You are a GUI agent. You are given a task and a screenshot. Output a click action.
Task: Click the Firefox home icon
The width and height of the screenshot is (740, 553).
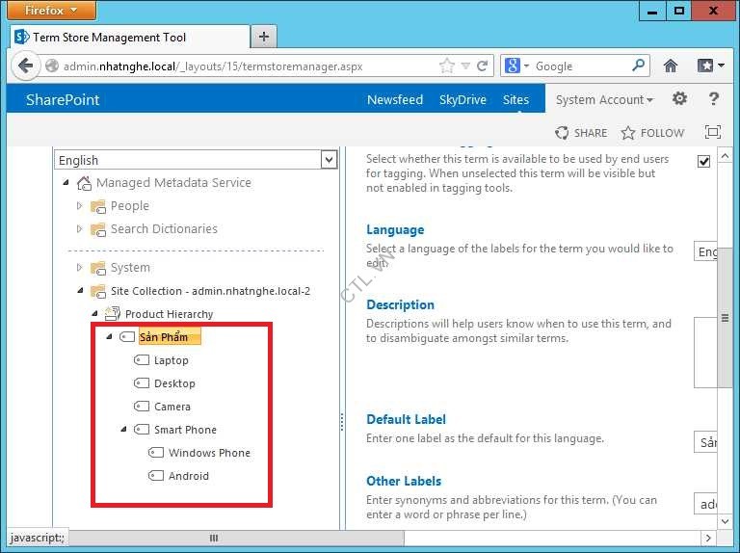pyautogui.click(x=671, y=66)
